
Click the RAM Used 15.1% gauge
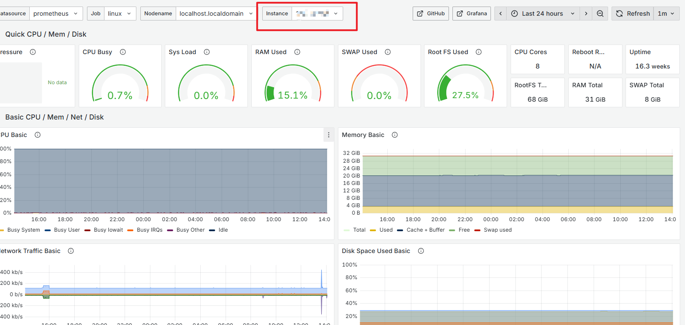(x=293, y=83)
